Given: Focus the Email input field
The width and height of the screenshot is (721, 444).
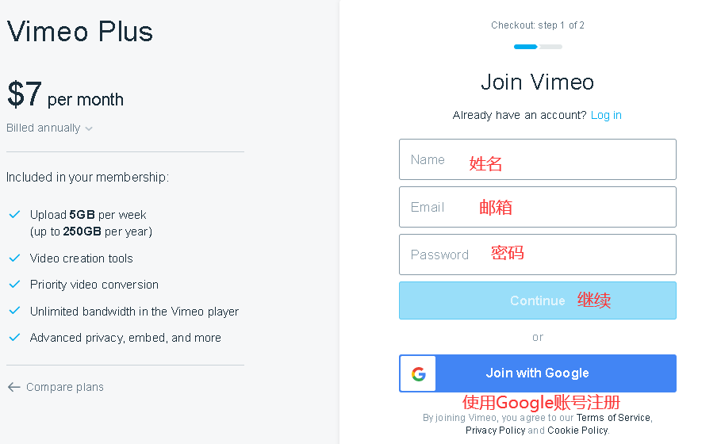Looking at the screenshot, I should 537,207.
